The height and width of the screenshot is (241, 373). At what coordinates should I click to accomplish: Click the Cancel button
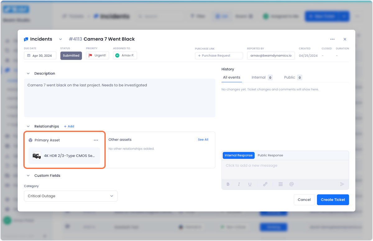[304, 200]
